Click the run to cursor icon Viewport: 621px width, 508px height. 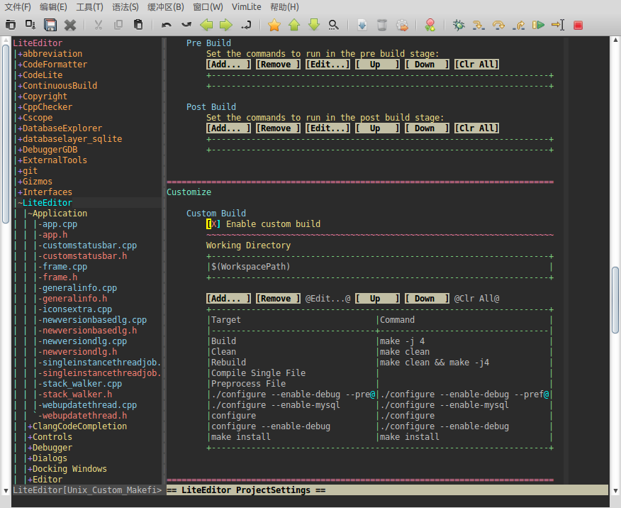[558, 25]
